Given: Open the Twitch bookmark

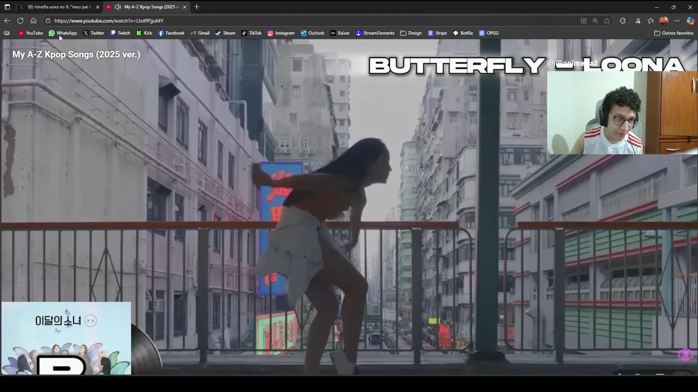Looking at the screenshot, I should click(x=121, y=33).
